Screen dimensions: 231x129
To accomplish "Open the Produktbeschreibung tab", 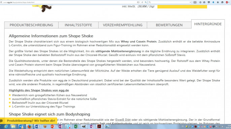I will (x=31, y=25).
